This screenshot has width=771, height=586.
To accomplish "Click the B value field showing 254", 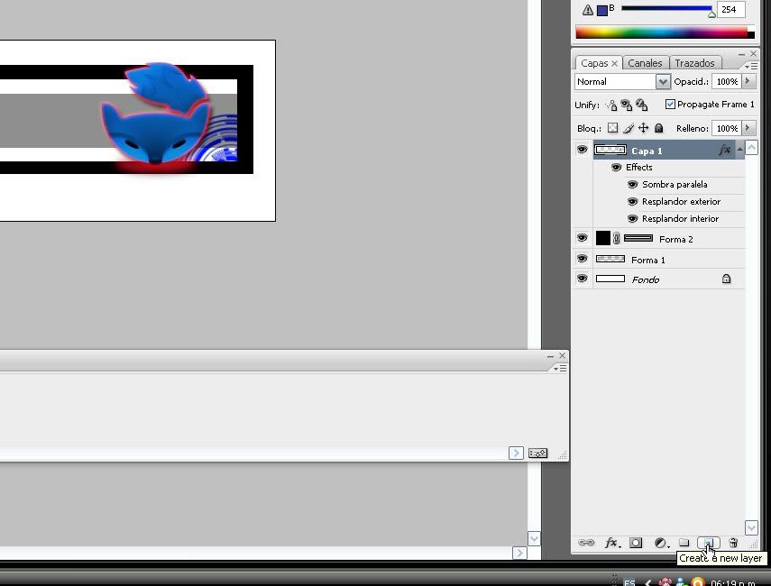I will (730, 9).
